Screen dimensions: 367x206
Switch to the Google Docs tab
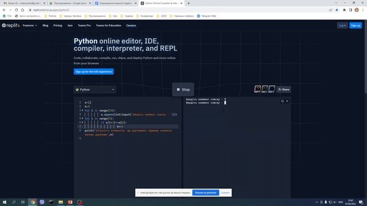(70, 3)
